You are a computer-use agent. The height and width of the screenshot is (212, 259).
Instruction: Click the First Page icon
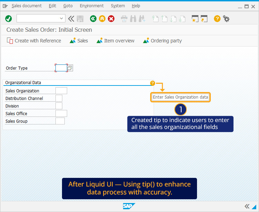click(x=155, y=19)
